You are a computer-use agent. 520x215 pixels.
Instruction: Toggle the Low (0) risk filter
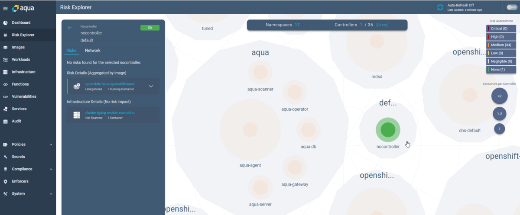501,53
